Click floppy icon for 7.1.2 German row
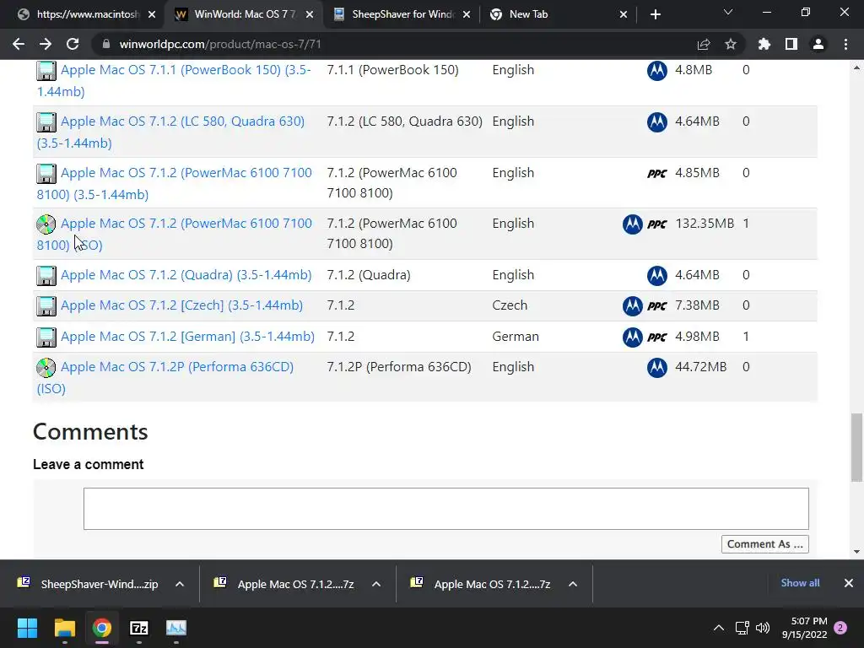Image resolution: width=864 pixels, height=648 pixels. click(x=46, y=337)
